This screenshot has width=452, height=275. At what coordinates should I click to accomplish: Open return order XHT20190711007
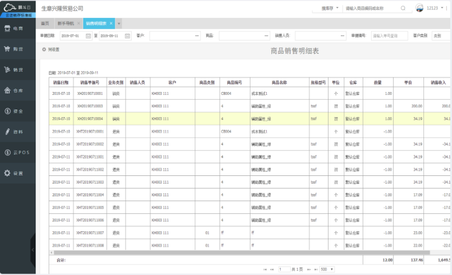90,232
